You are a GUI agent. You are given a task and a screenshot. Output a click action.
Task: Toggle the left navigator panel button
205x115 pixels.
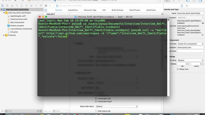188,1
